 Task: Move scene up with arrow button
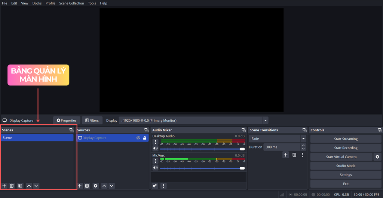click(29, 186)
